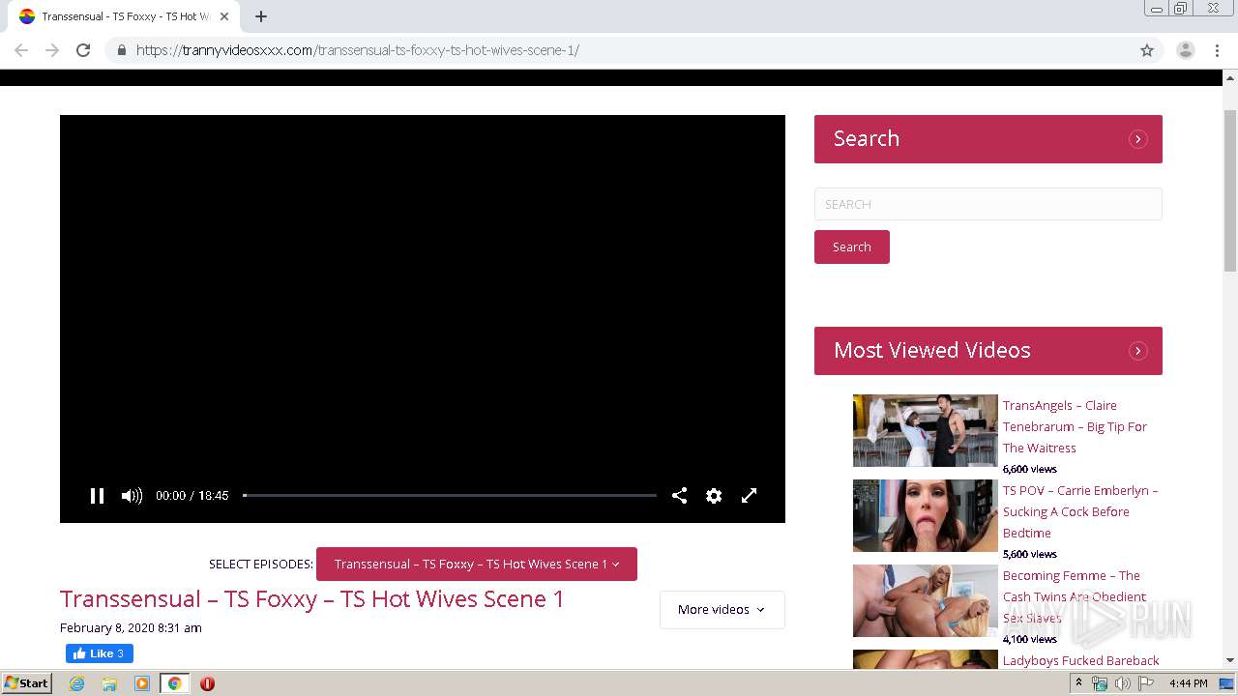
Task: Click the Facebook Like button
Action: click(x=100, y=653)
